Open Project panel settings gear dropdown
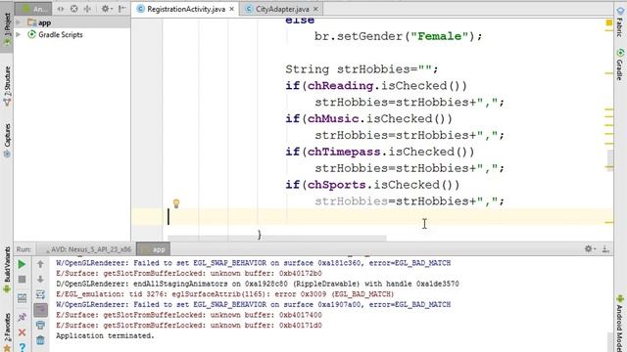Screen dimensions: 627x352 (x=107, y=9)
